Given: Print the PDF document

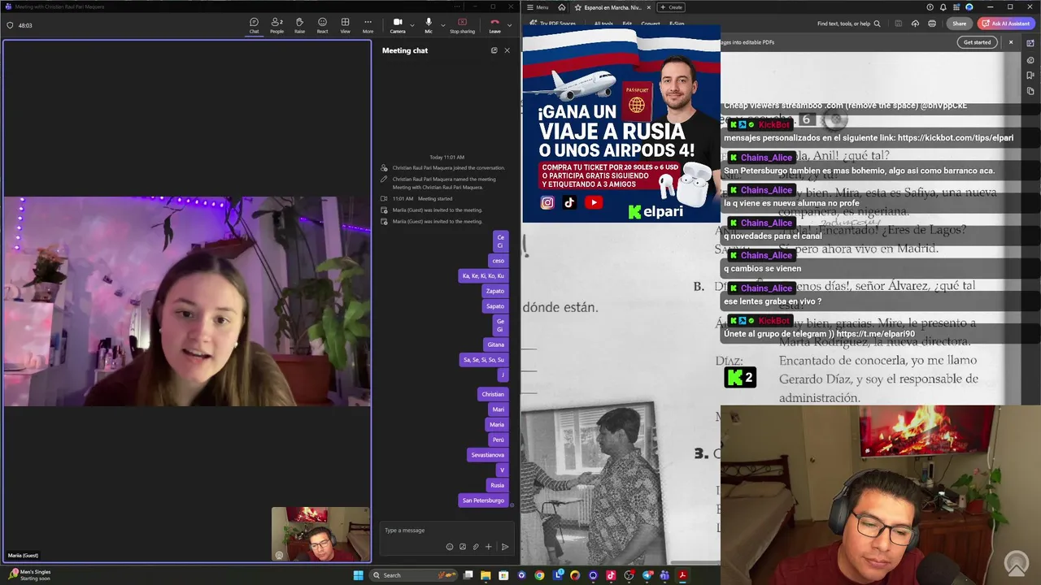Looking at the screenshot, I should (932, 24).
